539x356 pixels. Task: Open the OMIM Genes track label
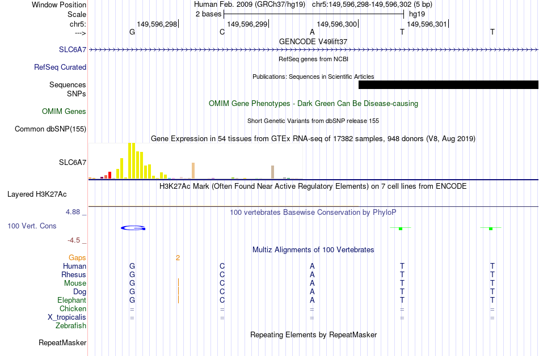pos(64,111)
